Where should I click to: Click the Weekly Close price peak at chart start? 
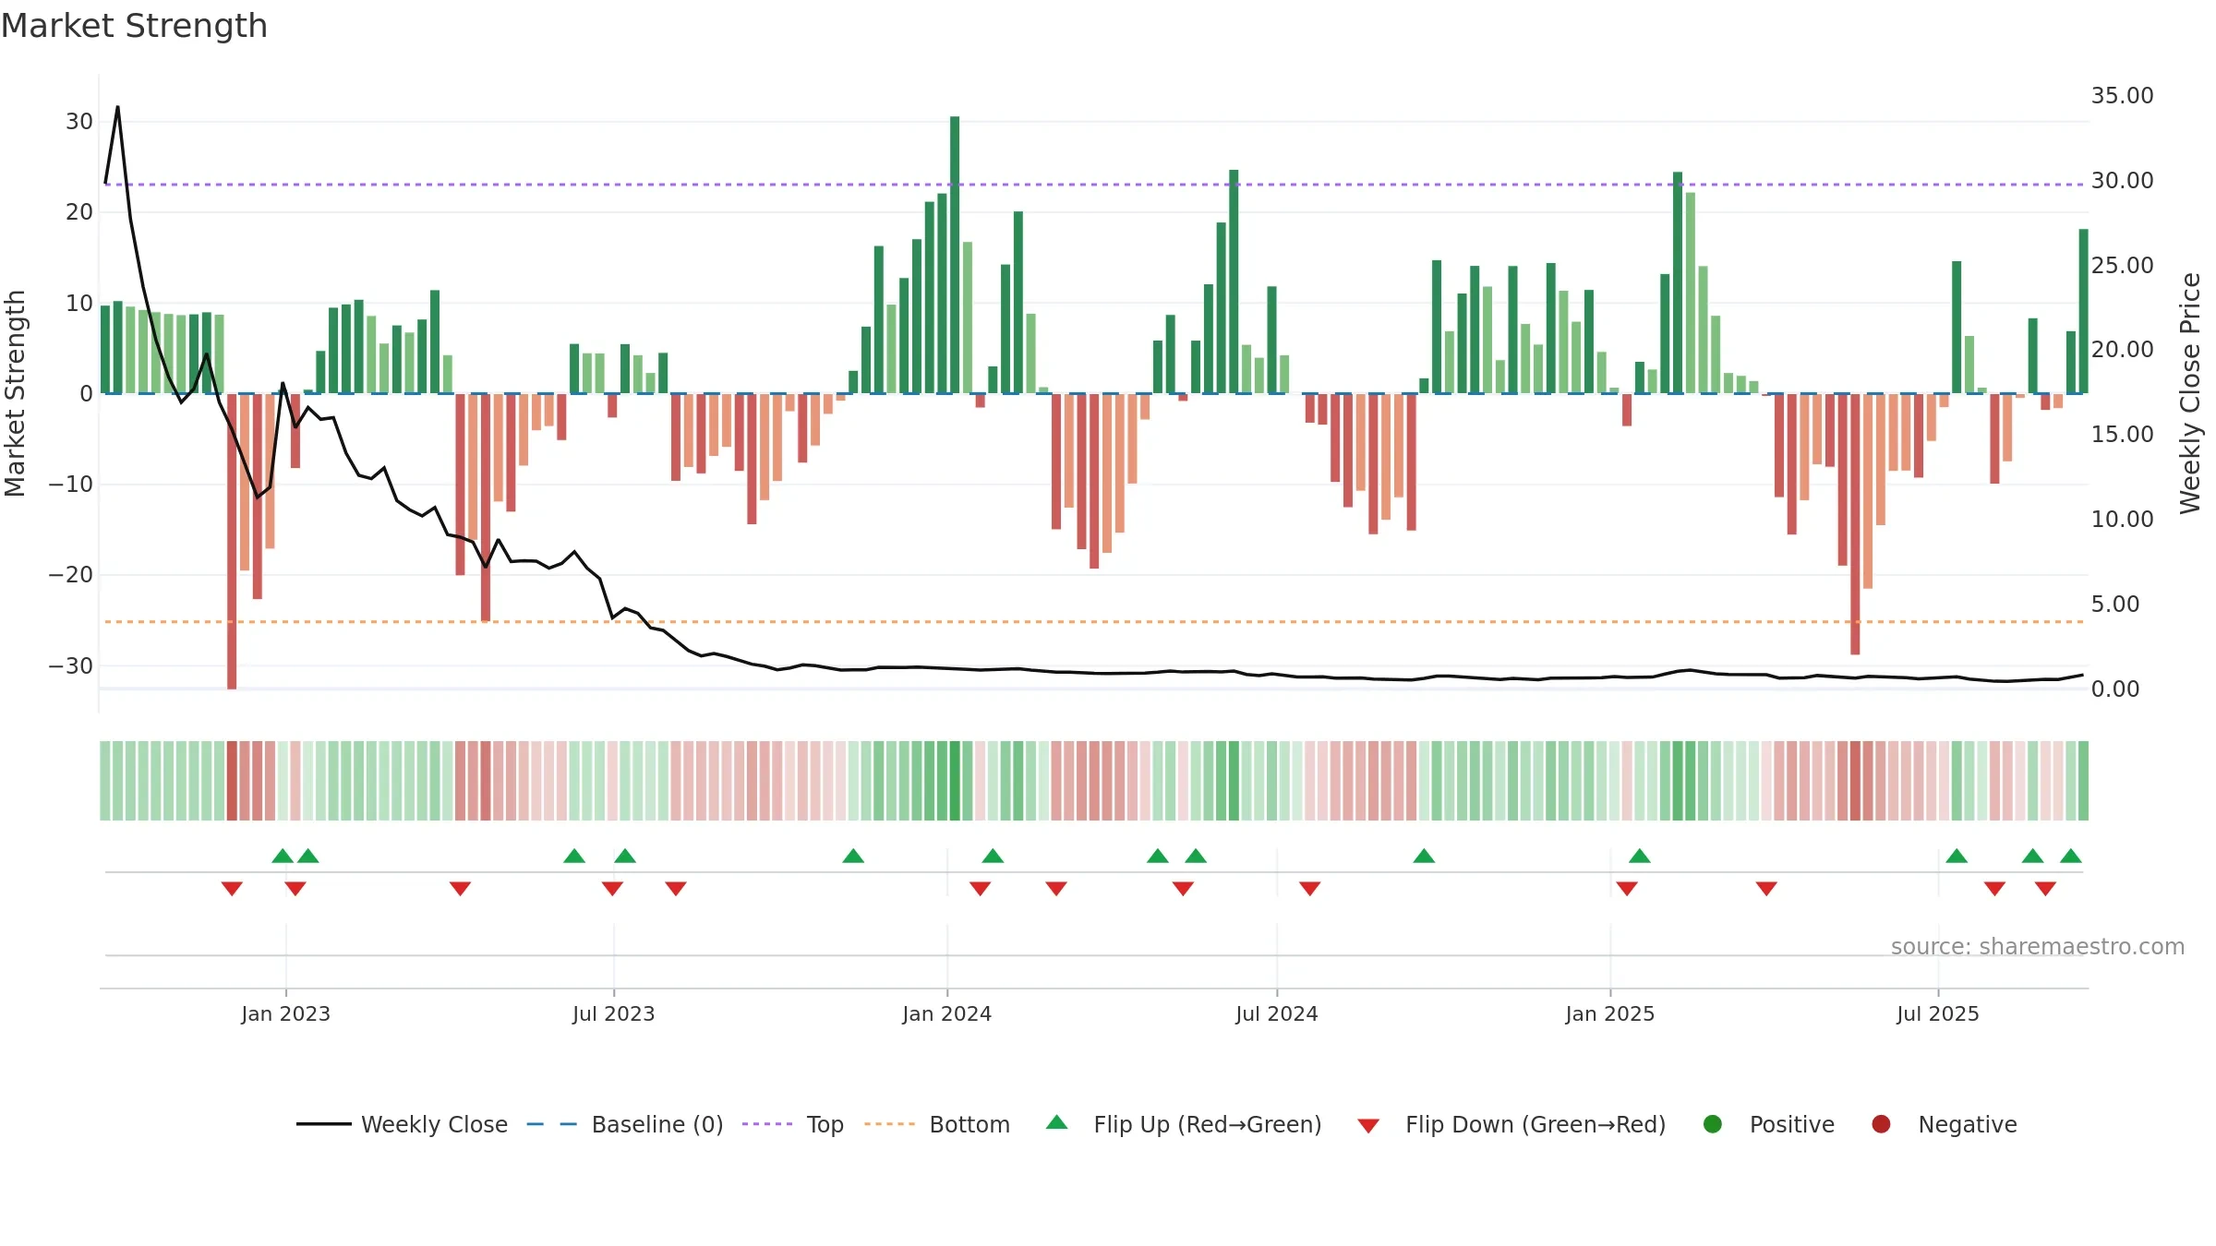(x=117, y=108)
